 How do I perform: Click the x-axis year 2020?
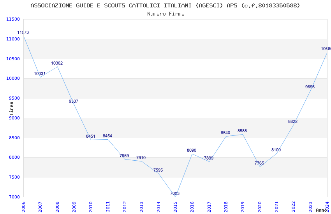coord(260,207)
